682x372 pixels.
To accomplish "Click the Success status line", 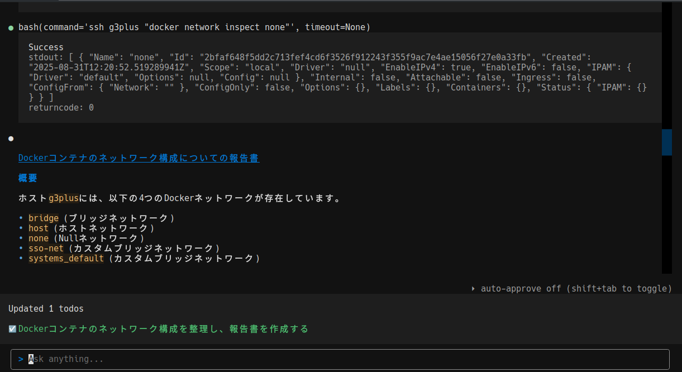I will click(46, 47).
